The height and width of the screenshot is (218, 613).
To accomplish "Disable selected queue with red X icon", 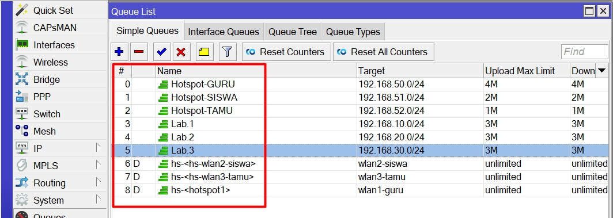I will pyautogui.click(x=181, y=52).
